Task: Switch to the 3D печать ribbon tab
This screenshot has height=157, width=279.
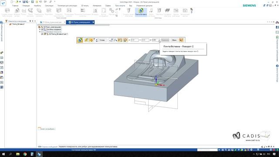Action: [85, 6]
